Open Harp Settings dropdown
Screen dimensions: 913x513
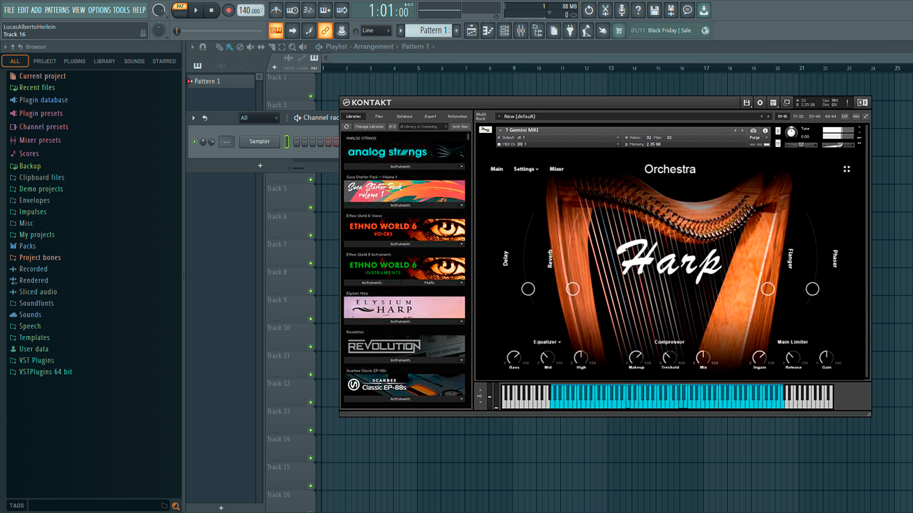526,169
